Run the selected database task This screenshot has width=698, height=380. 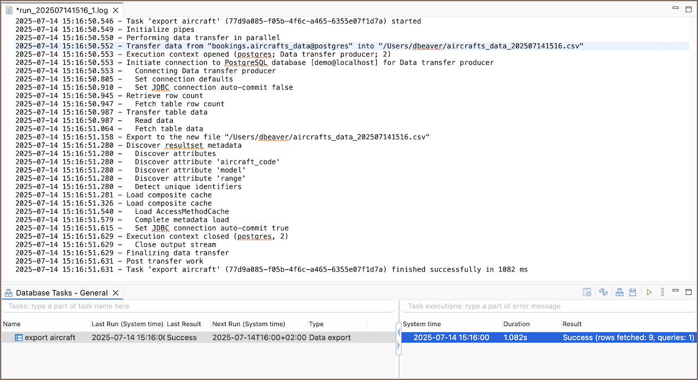(x=649, y=293)
